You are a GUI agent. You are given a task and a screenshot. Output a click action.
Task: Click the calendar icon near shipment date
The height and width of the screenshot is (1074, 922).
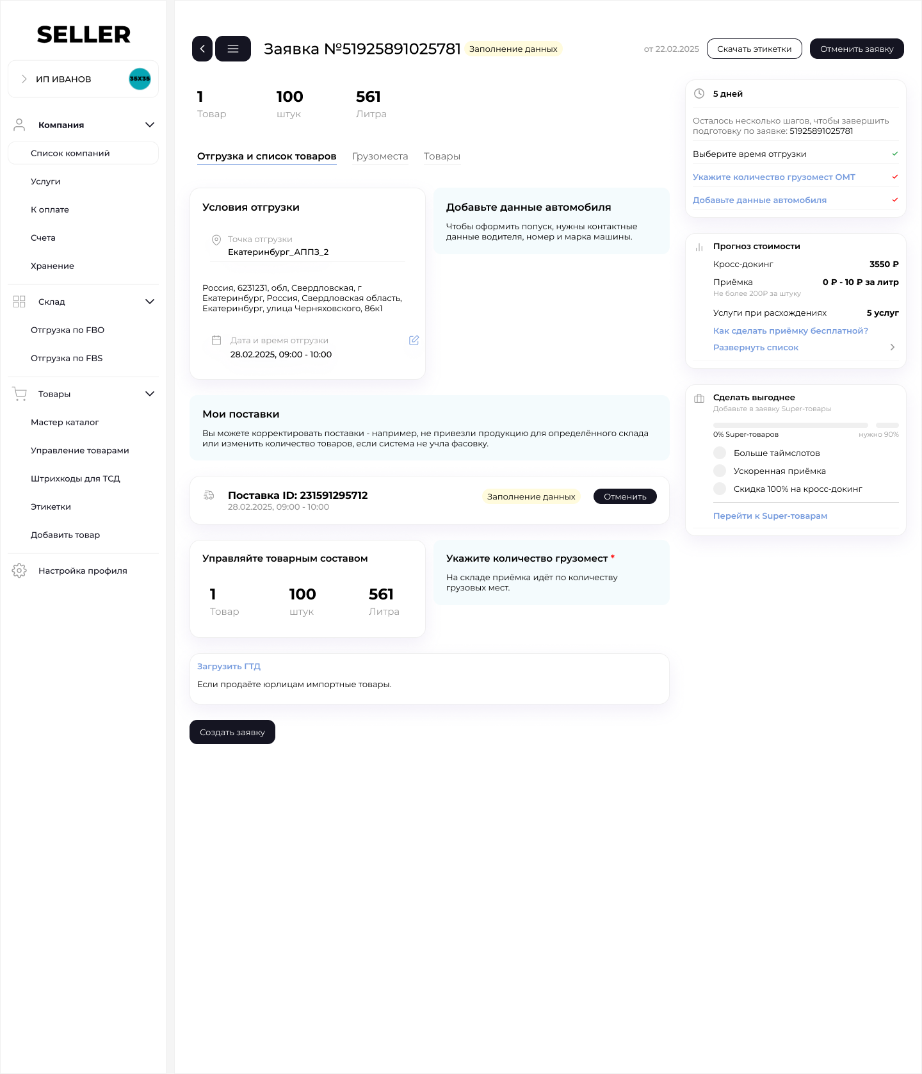pyautogui.click(x=216, y=340)
